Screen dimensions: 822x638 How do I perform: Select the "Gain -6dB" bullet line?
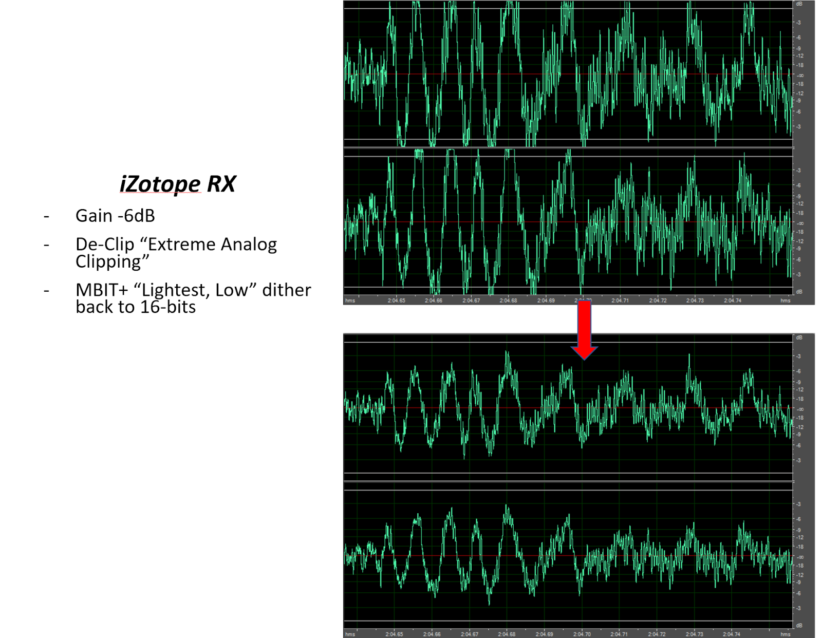[x=115, y=216]
